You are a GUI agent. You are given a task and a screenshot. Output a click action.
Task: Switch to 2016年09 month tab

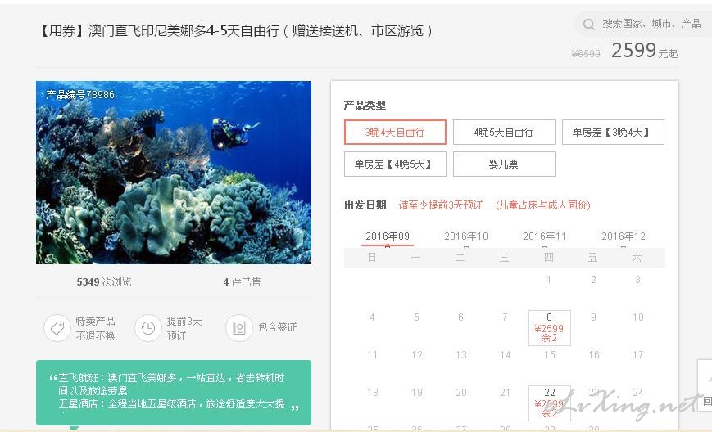pyautogui.click(x=388, y=236)
